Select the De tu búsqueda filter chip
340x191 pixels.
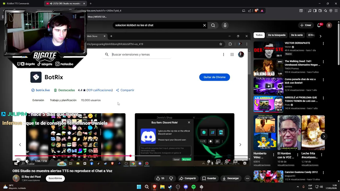[x=277, y=35]
